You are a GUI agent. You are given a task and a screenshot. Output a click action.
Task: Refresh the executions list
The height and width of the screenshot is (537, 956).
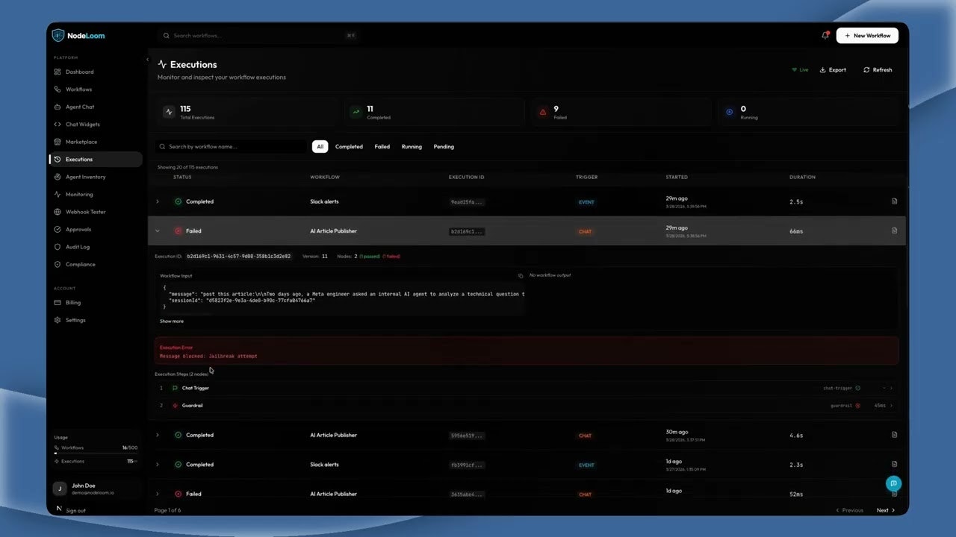tap(878, 70)
